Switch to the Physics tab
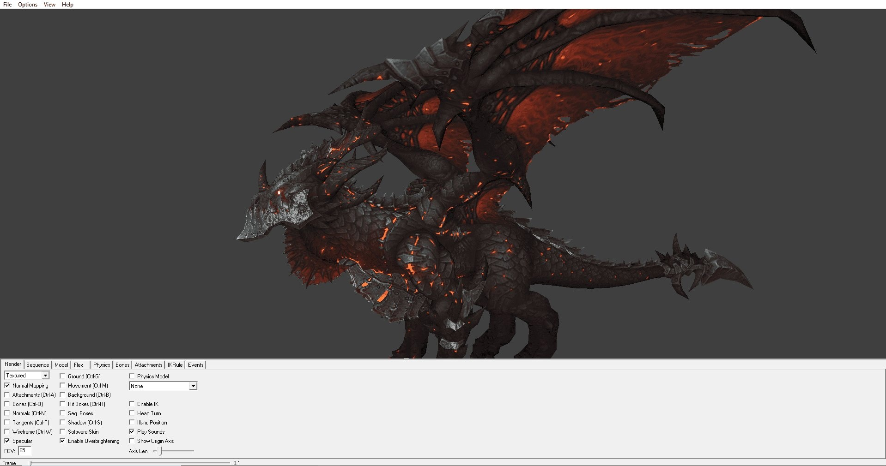 tap(102, 365)
